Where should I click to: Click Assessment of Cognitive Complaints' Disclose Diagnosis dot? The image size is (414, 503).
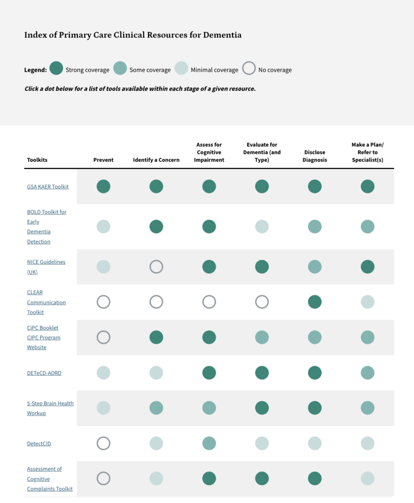coord(314,478)
